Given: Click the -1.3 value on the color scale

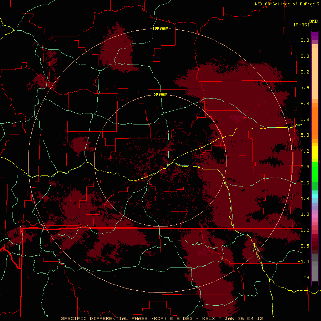Looking at the screenshot, I should click(x=304, y=262).
